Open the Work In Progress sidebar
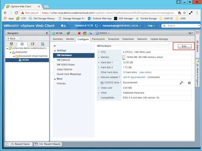This screenshot has height=151, width=202. 197,73
